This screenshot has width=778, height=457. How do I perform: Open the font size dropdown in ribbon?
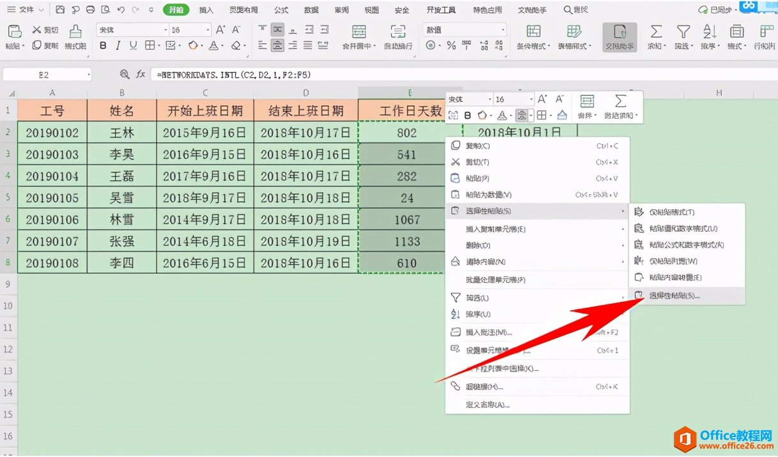tap(207, 30)
